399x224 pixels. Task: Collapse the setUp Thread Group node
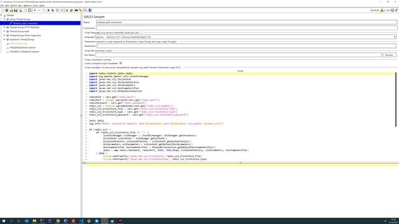[4, 19]
